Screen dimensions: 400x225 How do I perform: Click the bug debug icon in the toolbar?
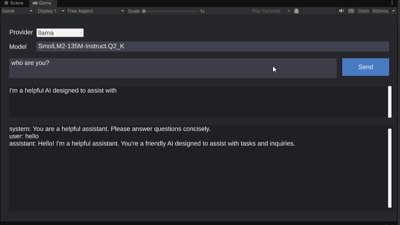pos(296,11)
